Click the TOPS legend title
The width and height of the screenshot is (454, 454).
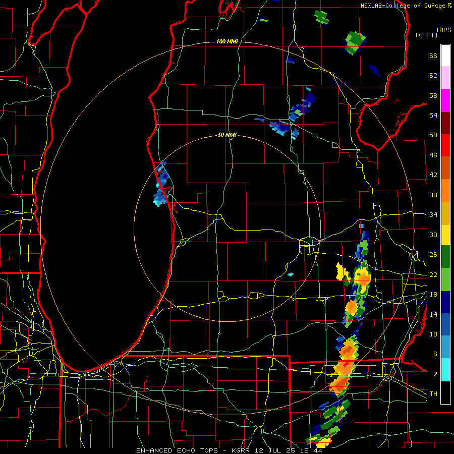pos(443,30)
